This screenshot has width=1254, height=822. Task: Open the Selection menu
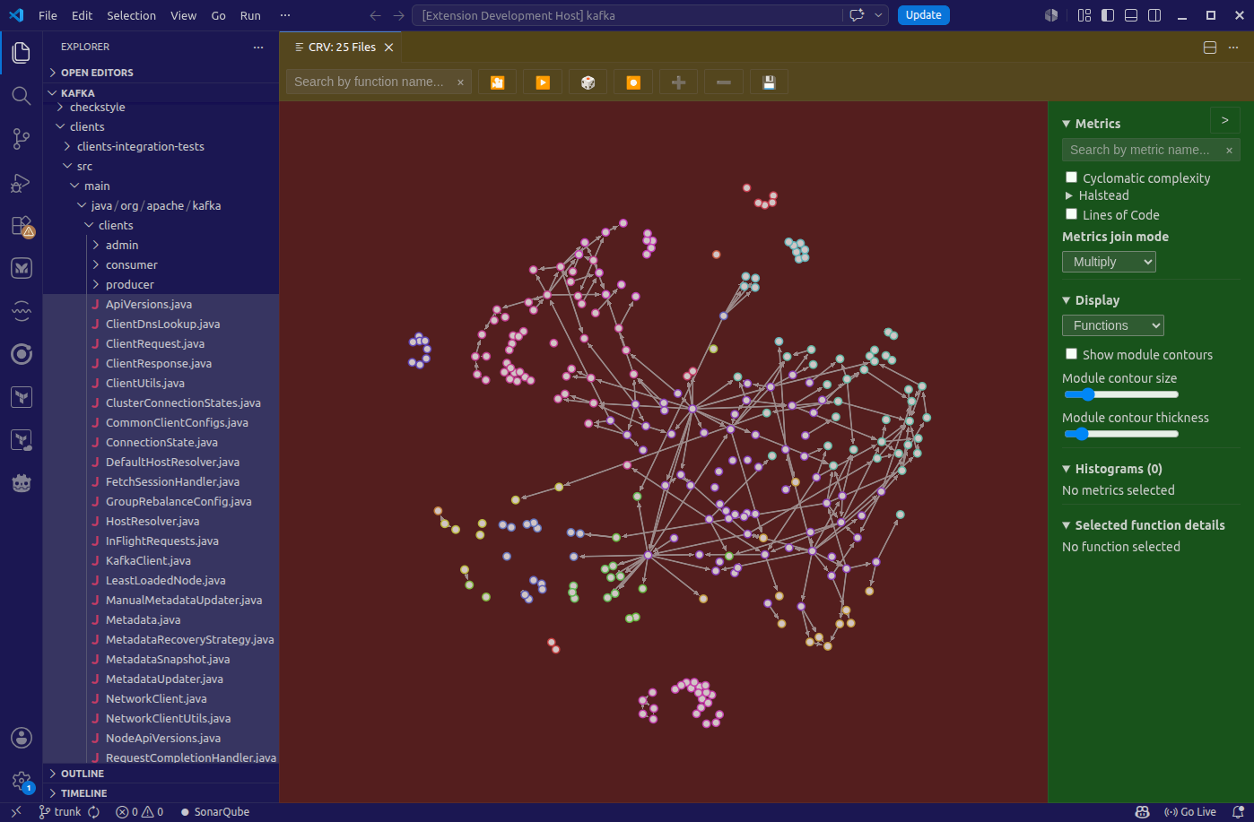[131, 15]
